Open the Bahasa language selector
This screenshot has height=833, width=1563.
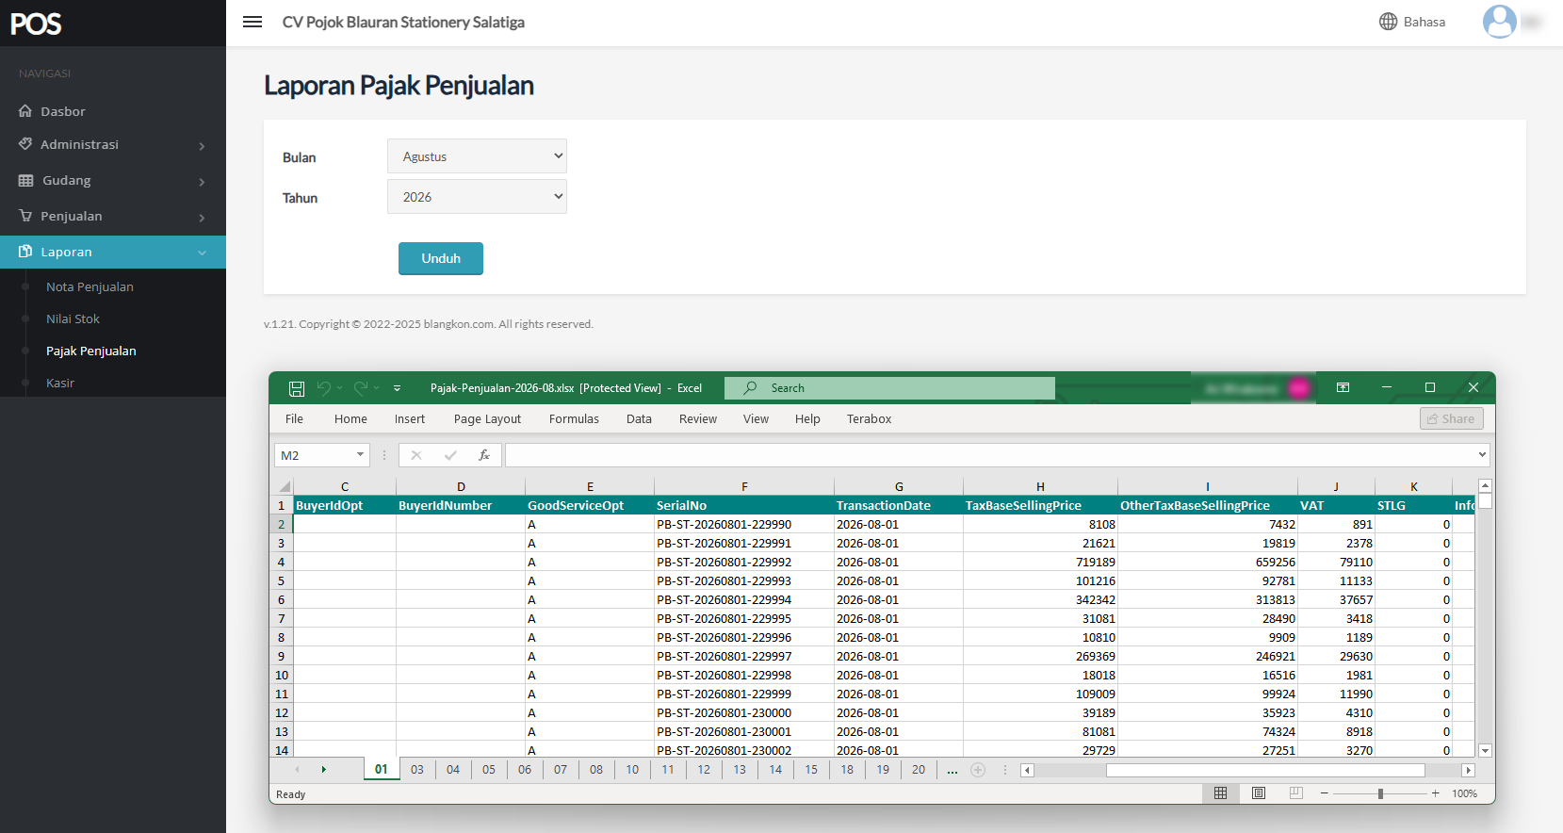coord(1412,22)
